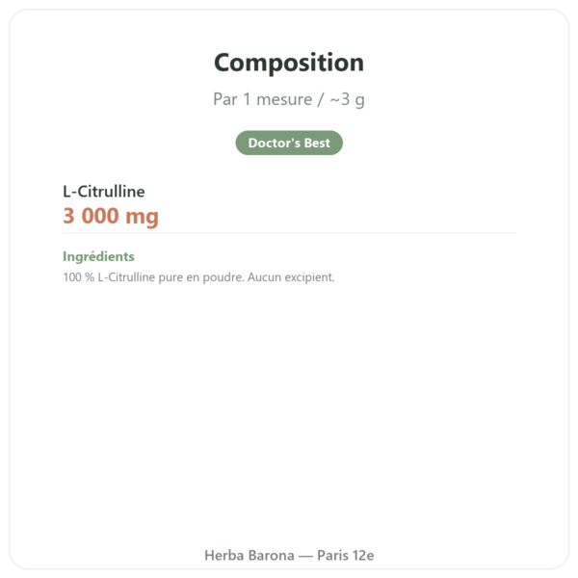Click the word 'mesure' in subtitle
This screenshot has height=578, width=578.
coord(284,99)
